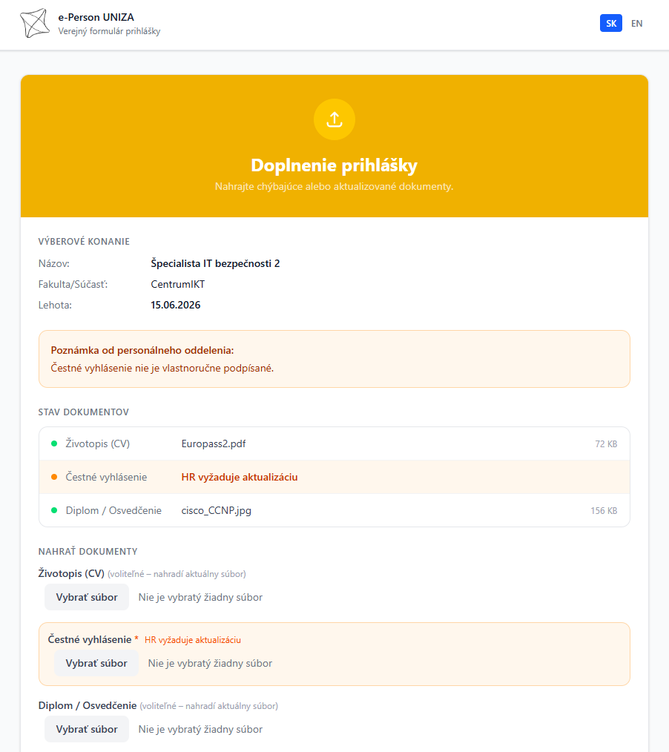
Task: Click the HR note "Poznámka od personálneho oddelenia"
Action: click(x=142, y=350)
